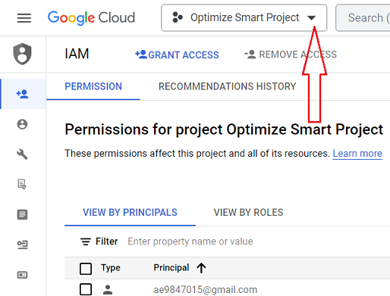Screen dimensions: 390x296
Task: Open the ID card sidebar icon at bottom
Action: [x=22, y=275]
